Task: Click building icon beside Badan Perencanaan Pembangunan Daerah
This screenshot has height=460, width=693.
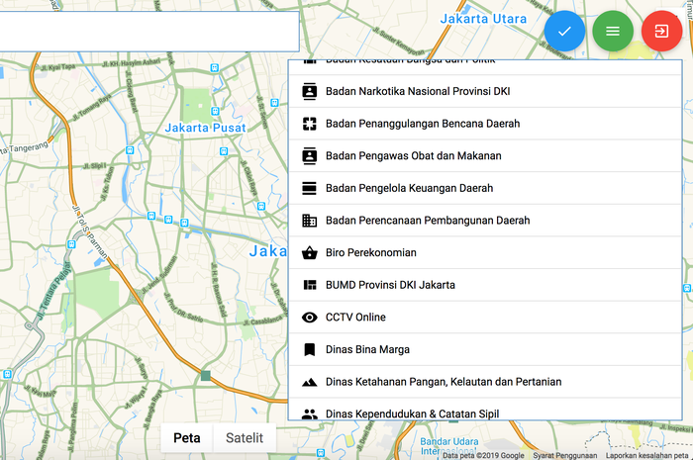Action: (309, 221)
